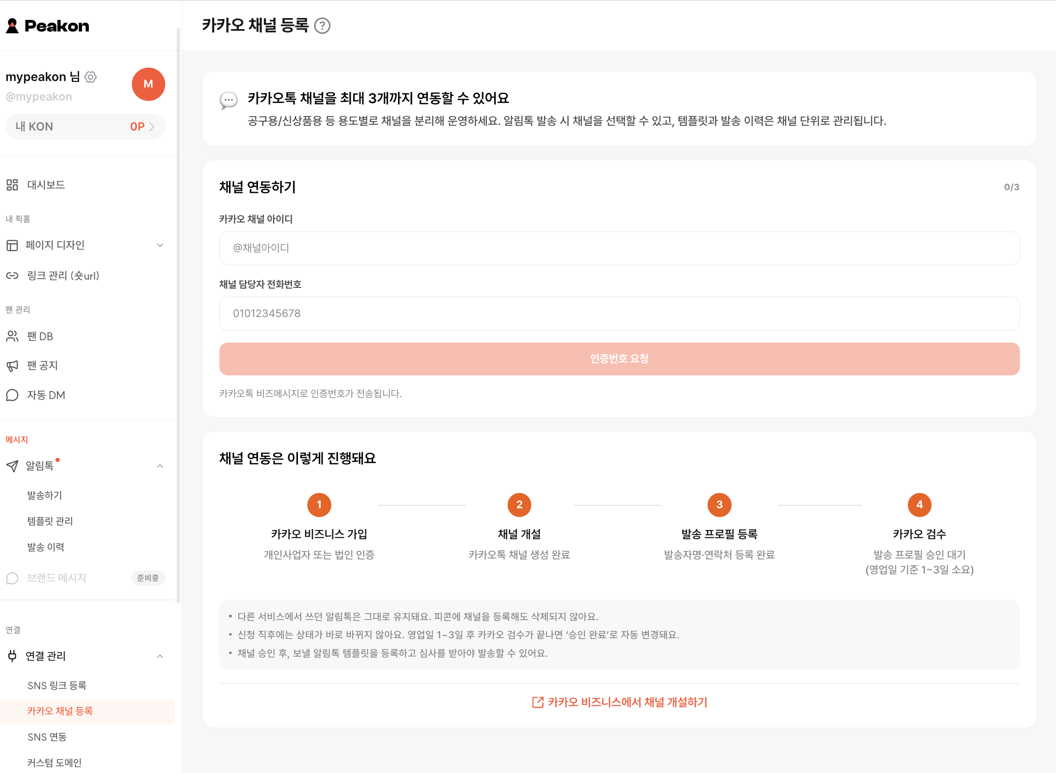Image resolution: width=1056 pixels, height=773 pixels.
Task: Expand the 페이지 디자인 menu chevron
Action: click(160, 245)
